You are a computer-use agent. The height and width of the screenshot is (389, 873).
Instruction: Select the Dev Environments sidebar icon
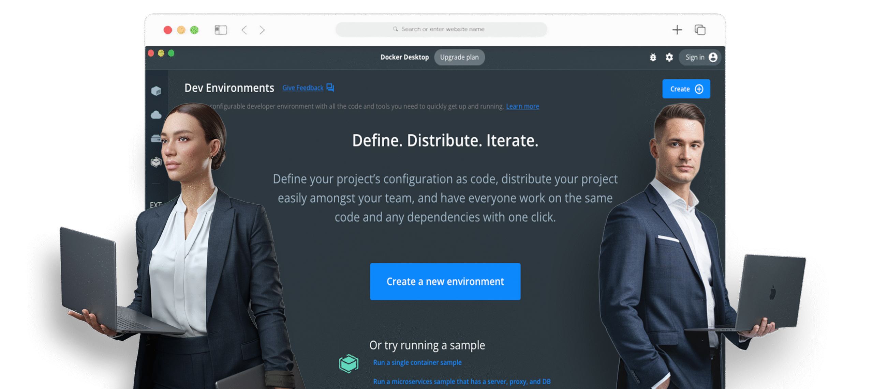pyautogui.click(x=156, y=162)
